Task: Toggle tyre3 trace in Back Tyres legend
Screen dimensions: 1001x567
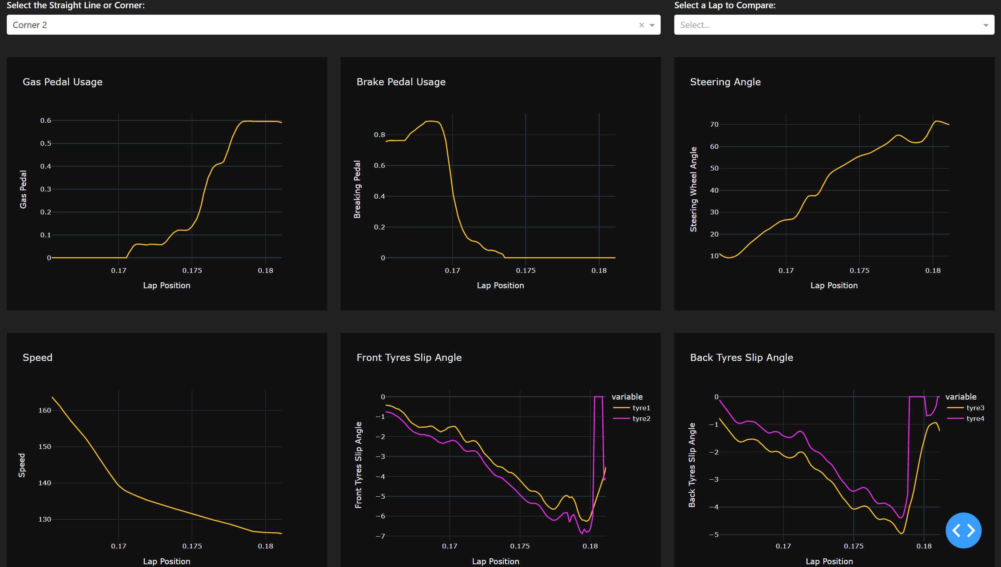Action: click(965, 408)
